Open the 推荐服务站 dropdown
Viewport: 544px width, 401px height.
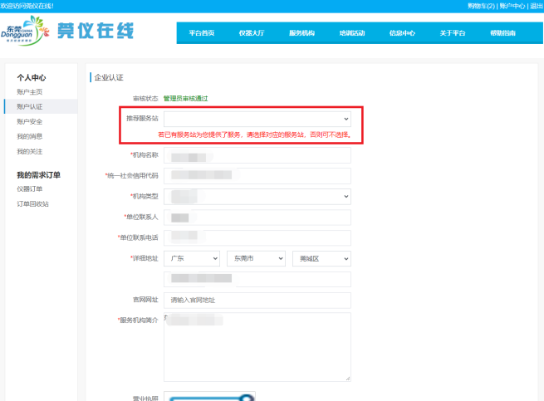pos(257,120)
